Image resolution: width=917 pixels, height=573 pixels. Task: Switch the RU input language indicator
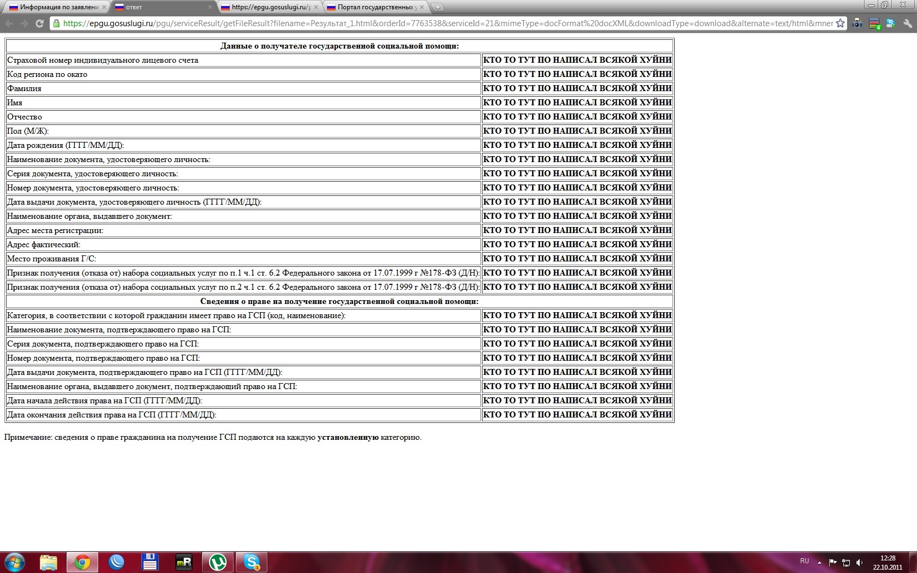point(805,561)
